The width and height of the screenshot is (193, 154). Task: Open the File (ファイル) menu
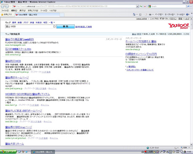coord(5,10)
